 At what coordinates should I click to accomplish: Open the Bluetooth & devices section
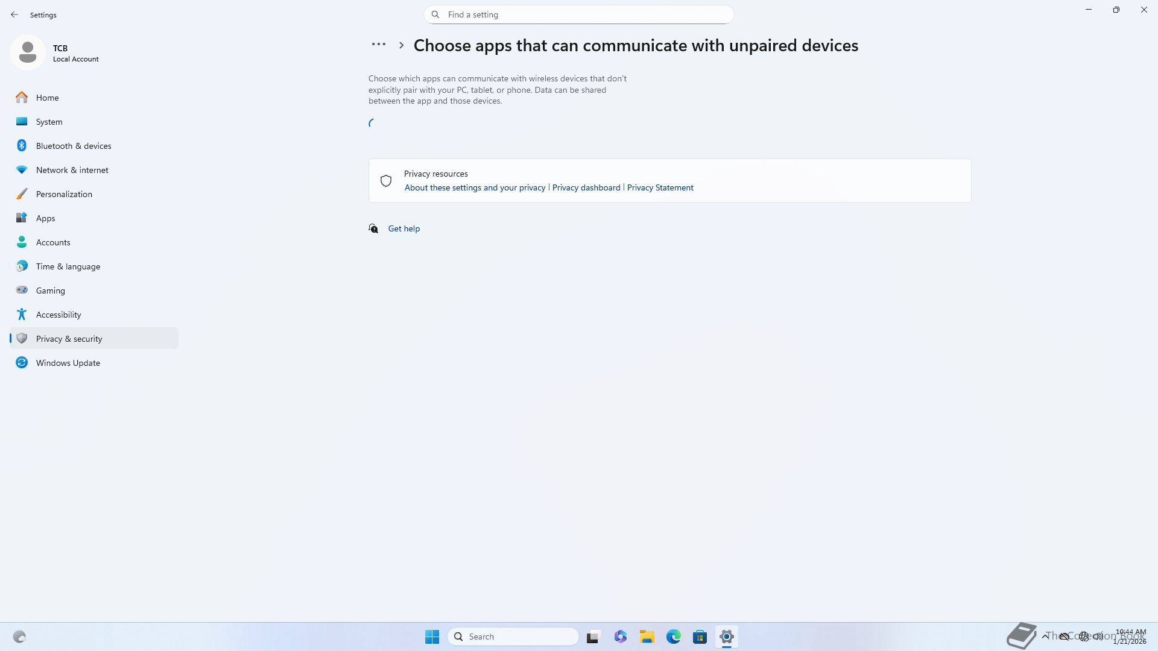click(x=73, y=146)
